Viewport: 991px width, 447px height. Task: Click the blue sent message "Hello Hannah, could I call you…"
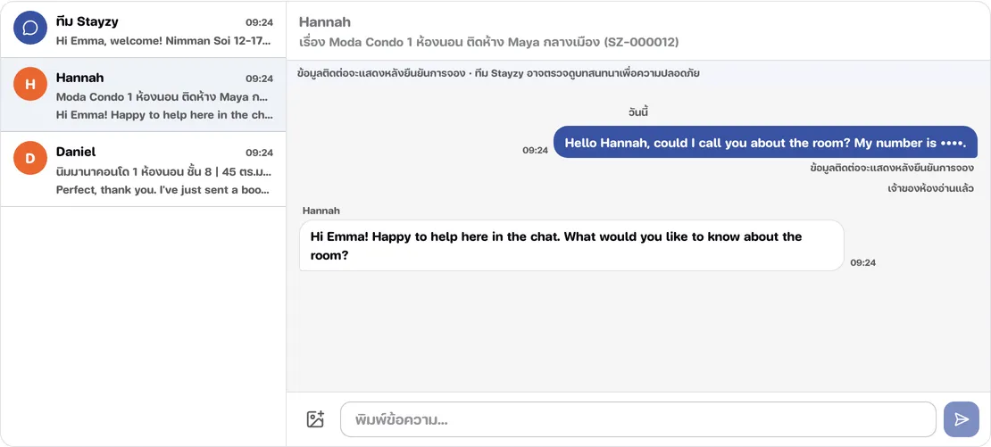pos(765,142)
